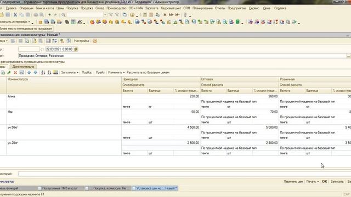Select the ун 50кг nomenclature row
Image resolution: width=351 pixels, height=197 pixels.
point(64,132)
